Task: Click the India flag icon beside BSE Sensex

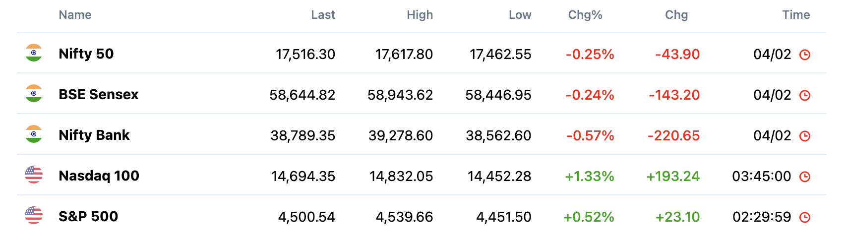Action: coord(34,94)
